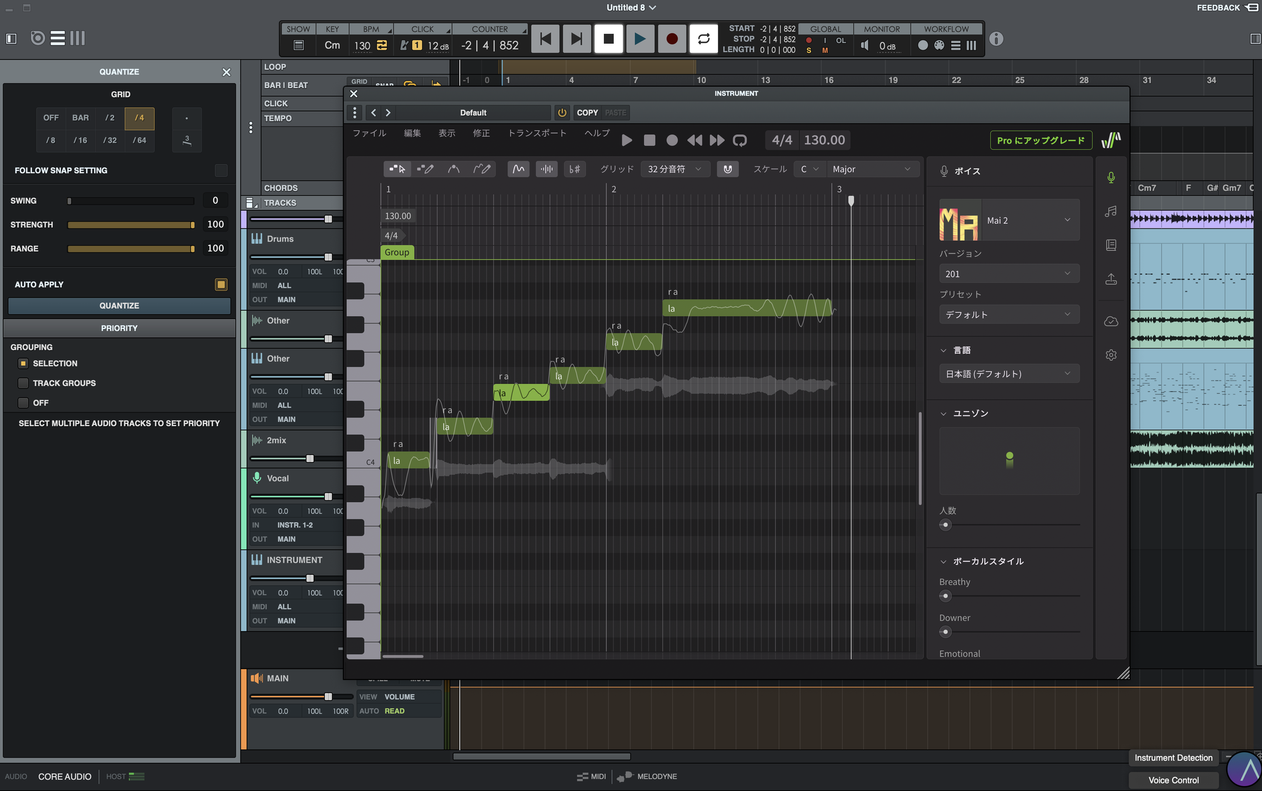Click the DAW go-to-end transport button
This screenshot has width=1262, height=791.
[x=577, y=39]
